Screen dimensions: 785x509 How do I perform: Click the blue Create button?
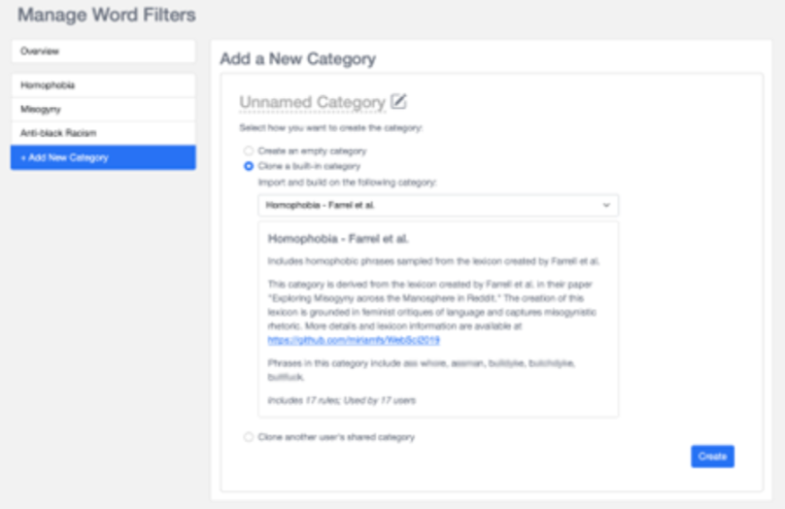(712, 457)
